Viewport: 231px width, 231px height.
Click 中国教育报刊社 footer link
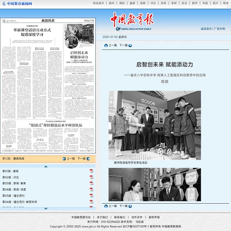click(x=81, y=217)
